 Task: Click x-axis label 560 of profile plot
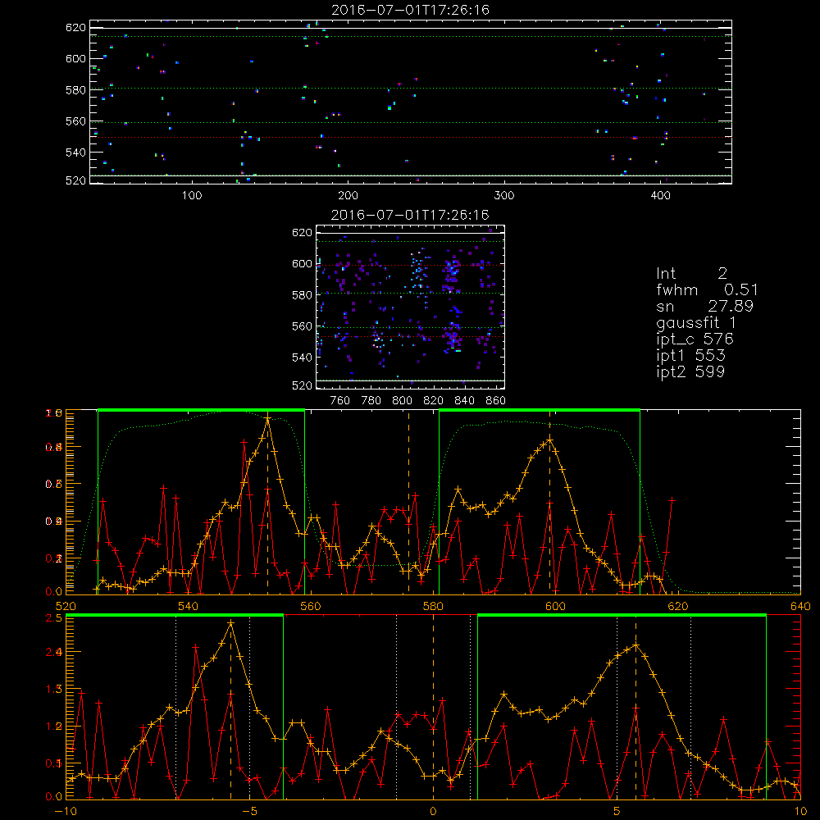click(x=311, y=607)
